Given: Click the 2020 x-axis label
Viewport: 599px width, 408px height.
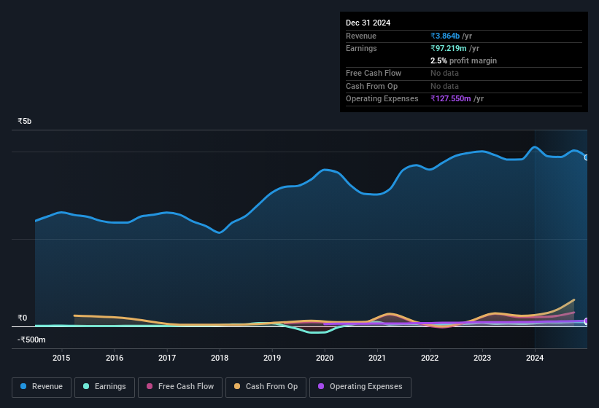Looking at the screenshot, I should click(325, 358).
